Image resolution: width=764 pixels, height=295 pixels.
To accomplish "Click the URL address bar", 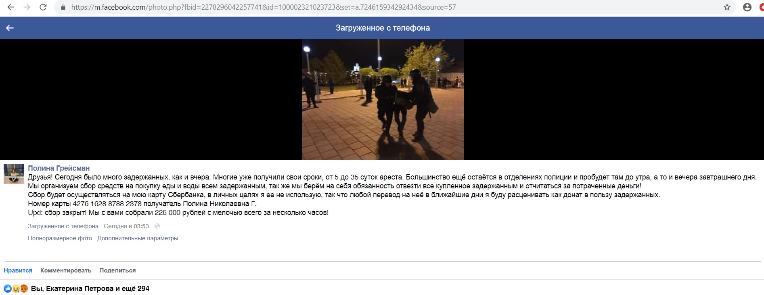I will [387, 7].
